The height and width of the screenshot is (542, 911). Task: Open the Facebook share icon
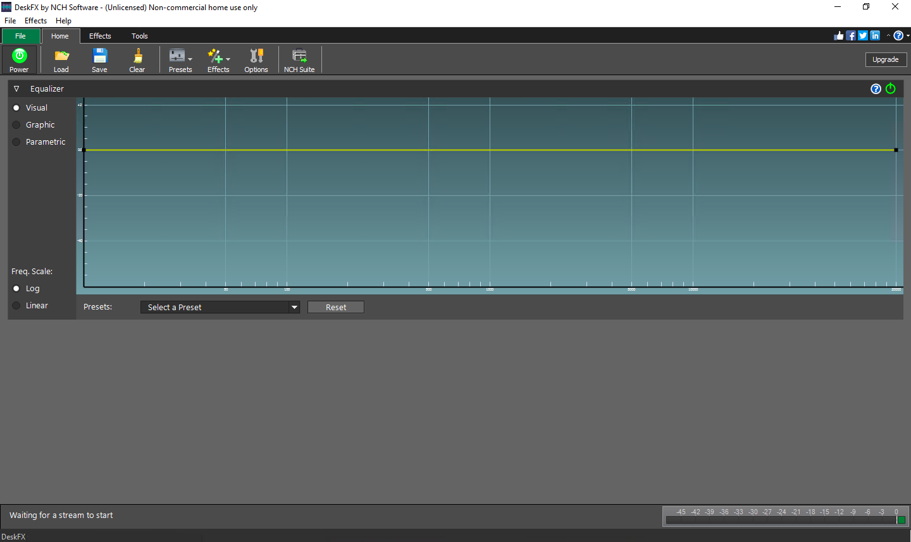(850, 35)
